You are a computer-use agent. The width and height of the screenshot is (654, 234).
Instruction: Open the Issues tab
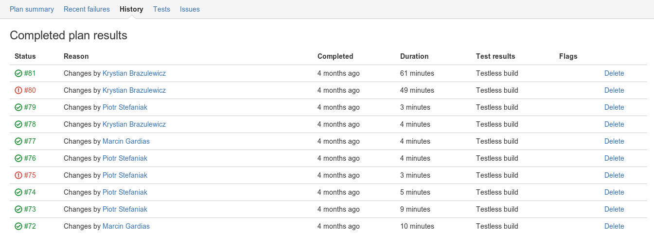click(x=190, y=9)
